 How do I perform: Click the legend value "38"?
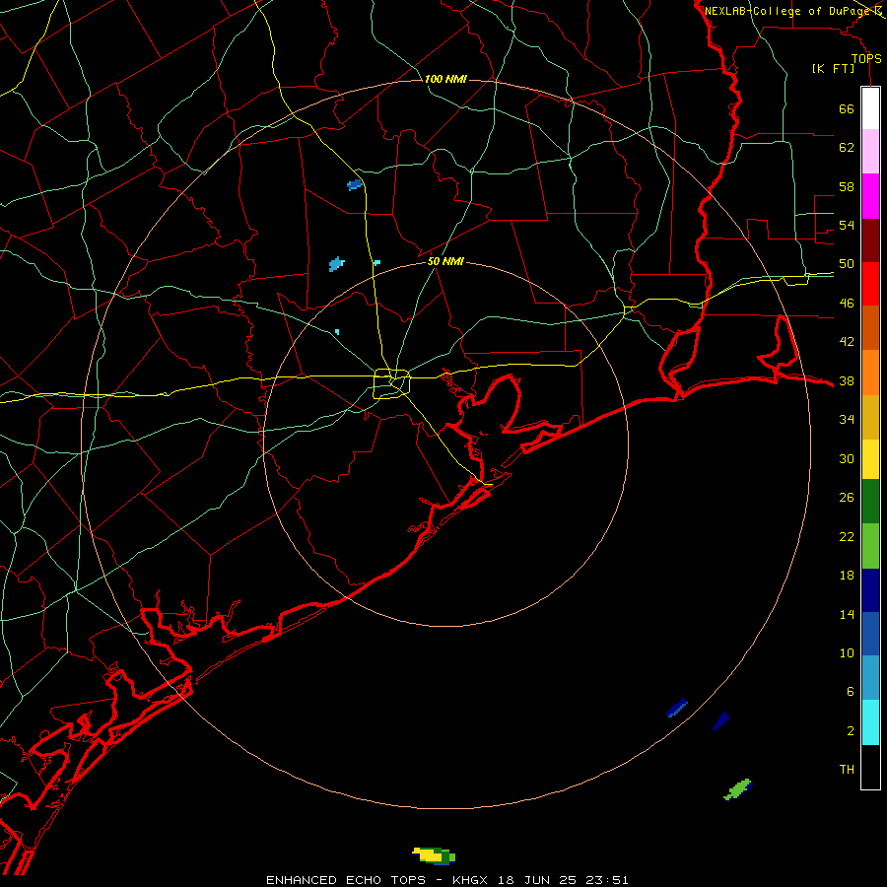(x=847, y=381)
